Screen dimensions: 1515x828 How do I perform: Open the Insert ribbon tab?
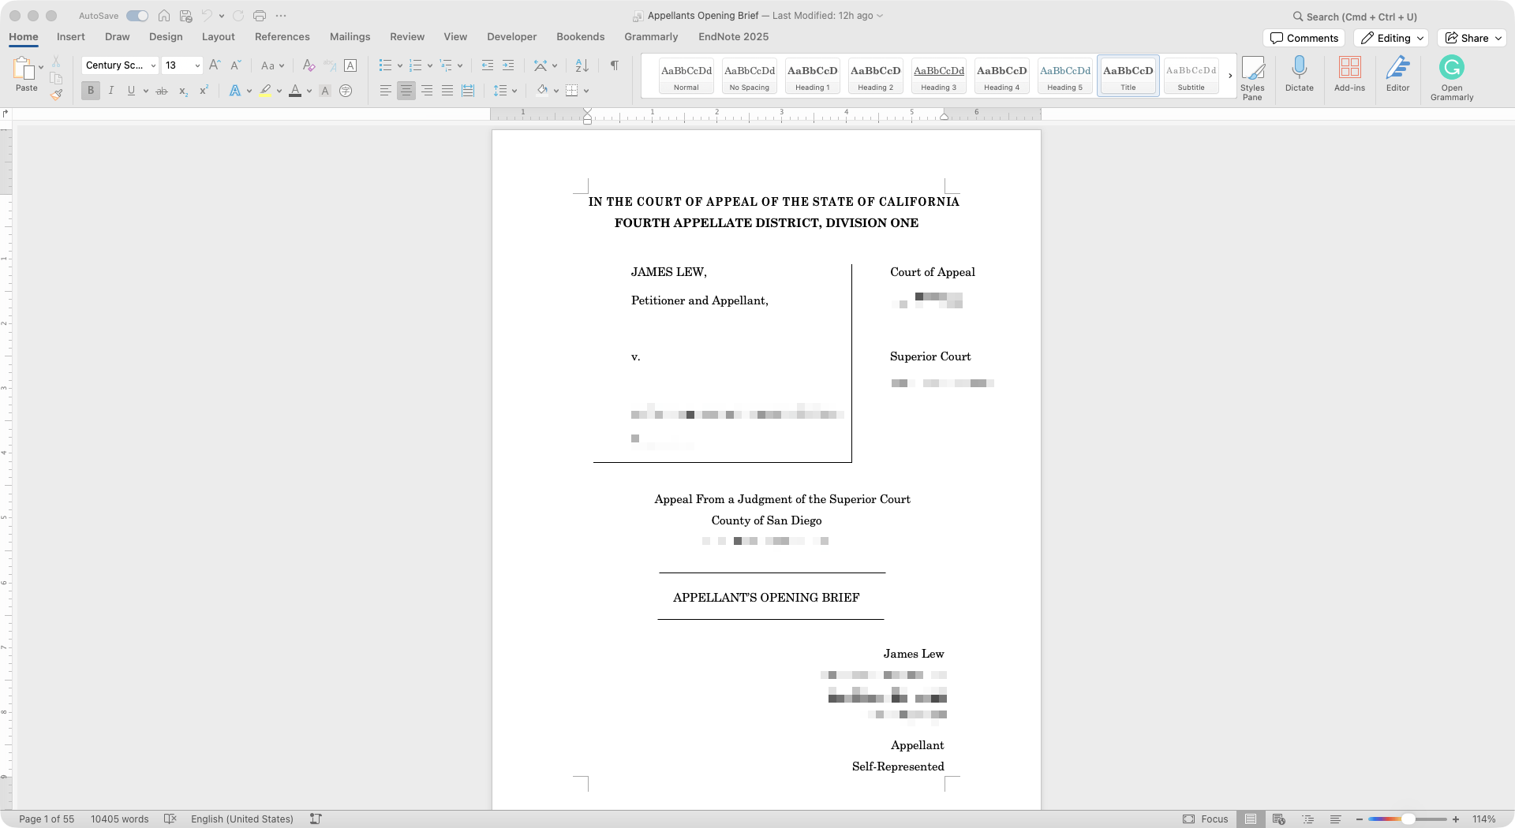(70, 37)
